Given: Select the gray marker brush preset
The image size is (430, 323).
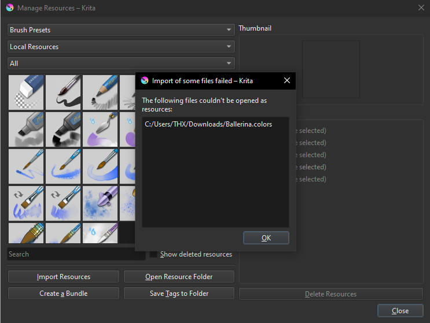Looking at the screenshot, I should [x=26, y=129].
